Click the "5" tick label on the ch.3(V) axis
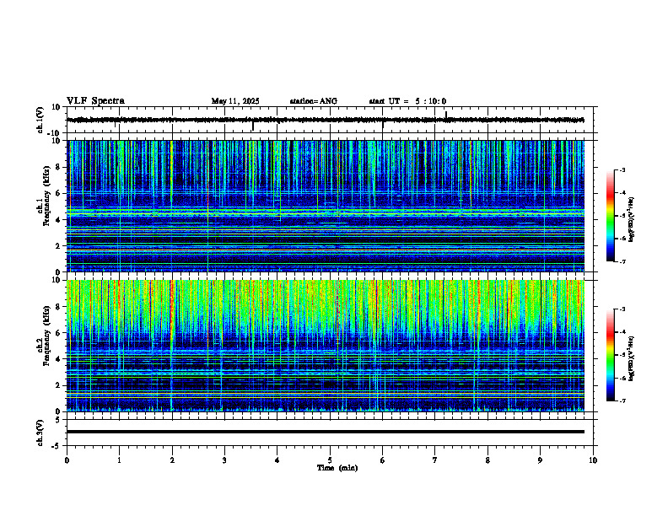This screenshot has height=516, width=668. tap(59, 420)
